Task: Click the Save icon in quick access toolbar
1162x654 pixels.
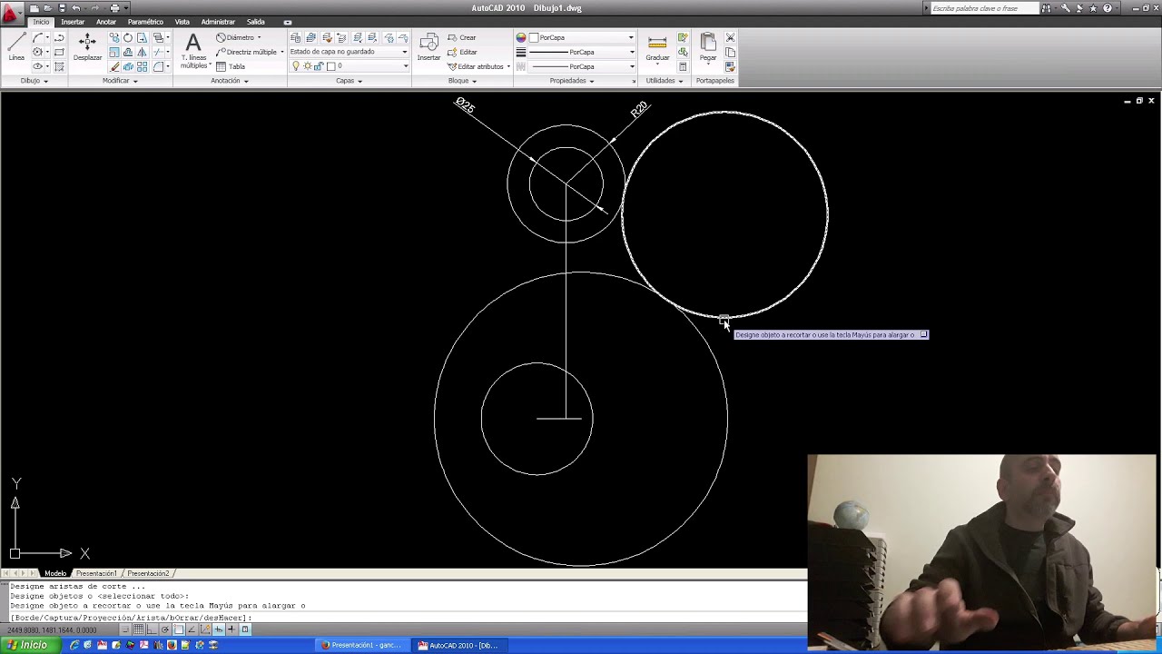Action: coord(63,8)
